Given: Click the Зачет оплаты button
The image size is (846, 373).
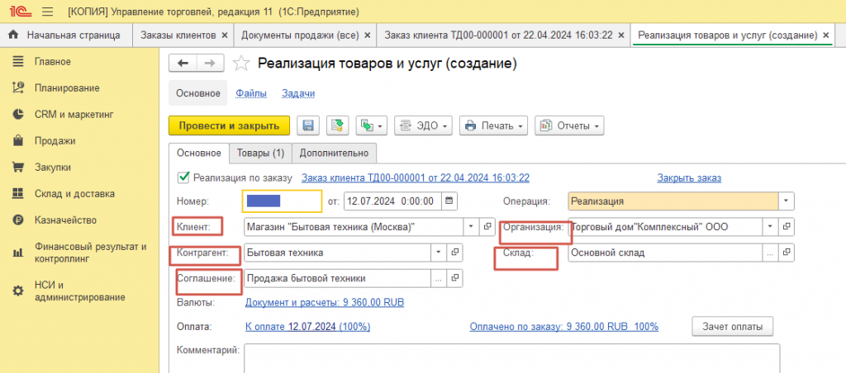Looking at the screenshot, I should point(733,327).
